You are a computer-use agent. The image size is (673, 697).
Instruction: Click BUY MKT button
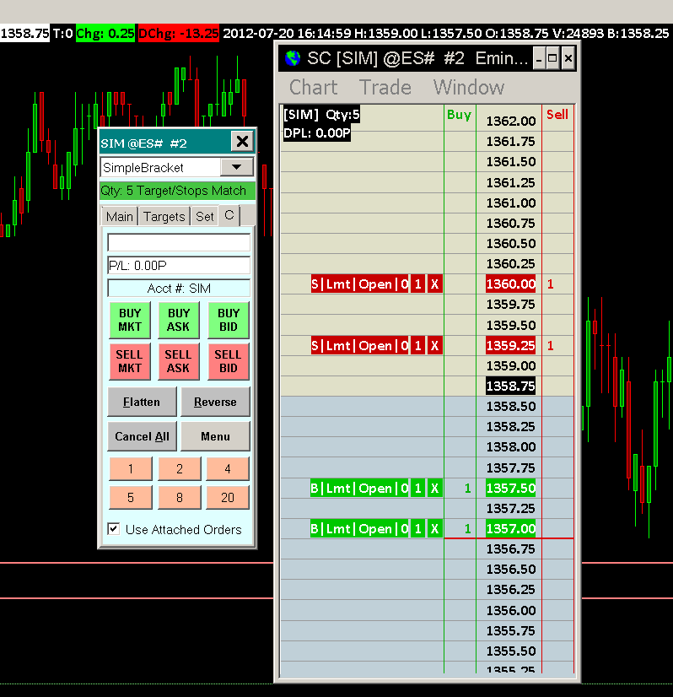tap(130, 320)
